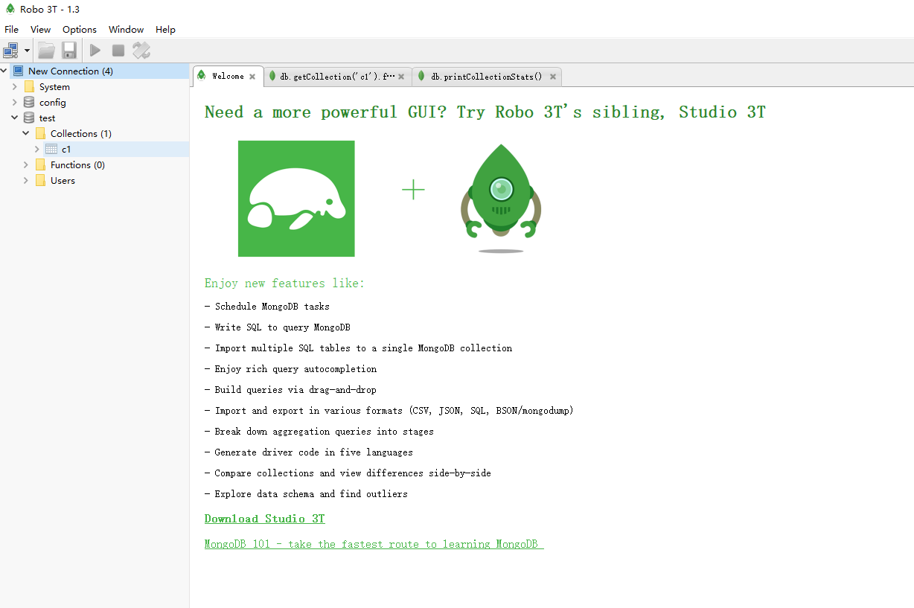Expand the Functions (0) folder
The image size is (914, 608).
[x=26, y=165]
